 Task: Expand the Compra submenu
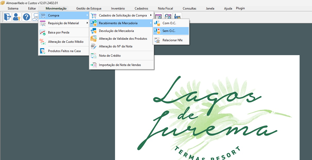point(64,15)
